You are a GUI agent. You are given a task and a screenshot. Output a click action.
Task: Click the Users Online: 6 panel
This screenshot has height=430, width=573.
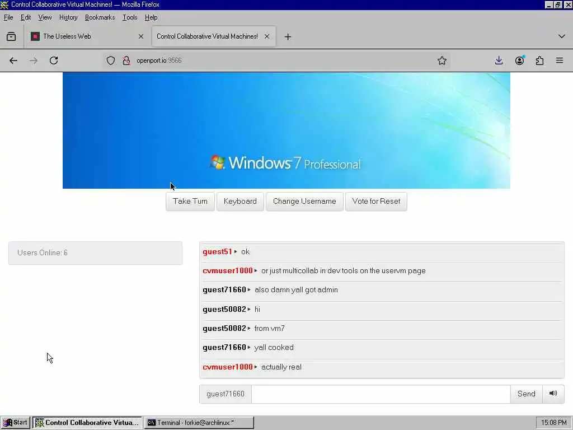pos(95,253)
